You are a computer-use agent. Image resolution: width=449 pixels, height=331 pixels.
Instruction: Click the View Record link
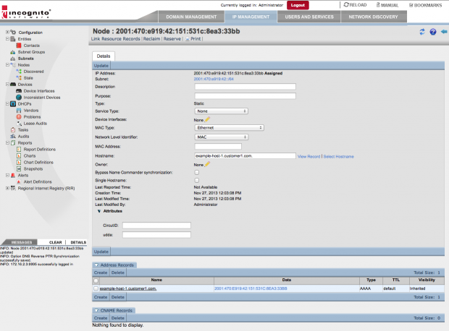(309, 156)
